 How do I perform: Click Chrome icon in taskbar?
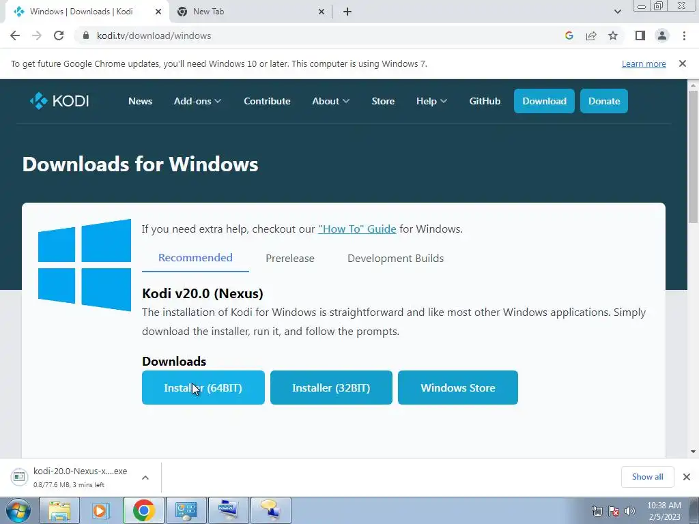(143, 510)
